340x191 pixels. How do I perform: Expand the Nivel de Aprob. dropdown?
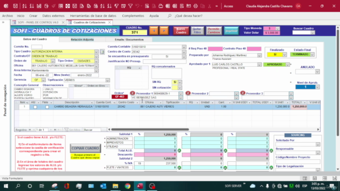click(318, 87)
